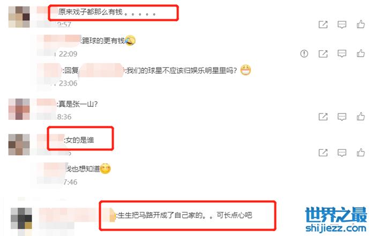
Task: Like the 原来戏子都那么有钱 comment
Action: coord(361,24)
